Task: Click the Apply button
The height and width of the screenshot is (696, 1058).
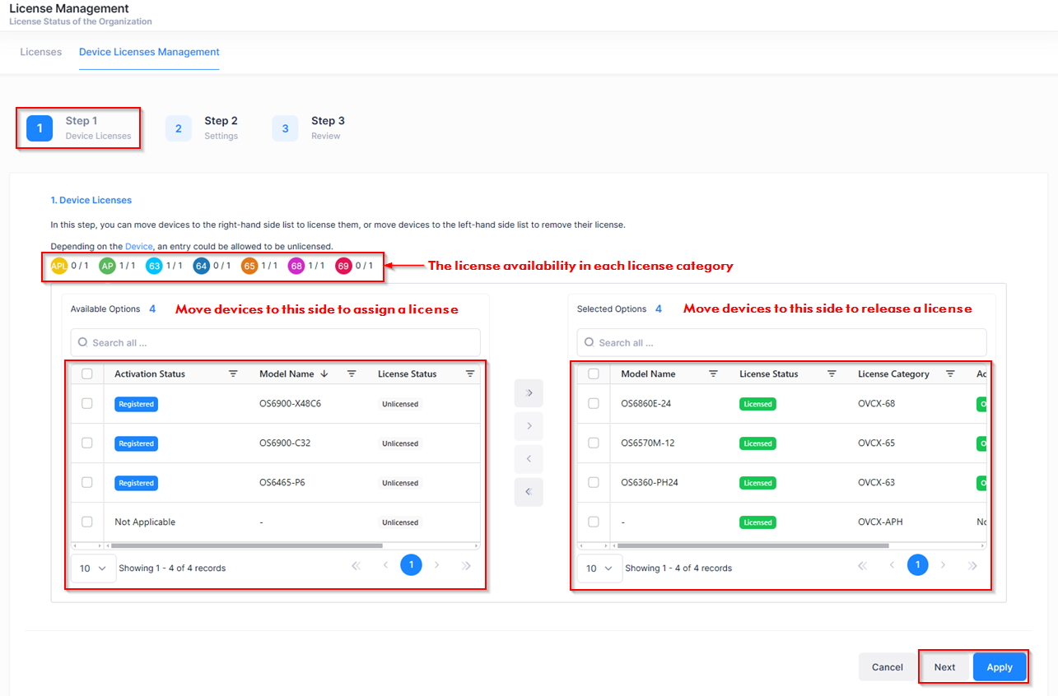Action: pos(999,667)
